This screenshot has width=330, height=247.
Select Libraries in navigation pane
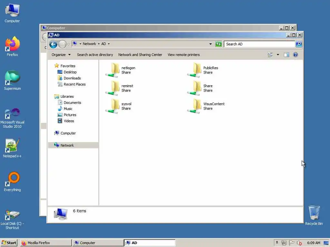click(x=64, y=96)
